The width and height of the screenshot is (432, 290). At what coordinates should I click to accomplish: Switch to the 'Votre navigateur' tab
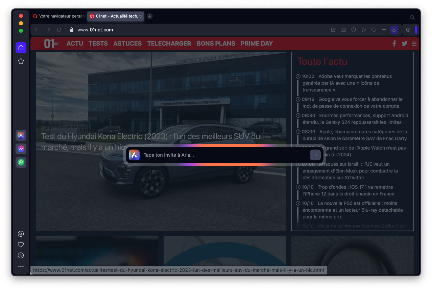pyautogui.click(x=58, y=16)
